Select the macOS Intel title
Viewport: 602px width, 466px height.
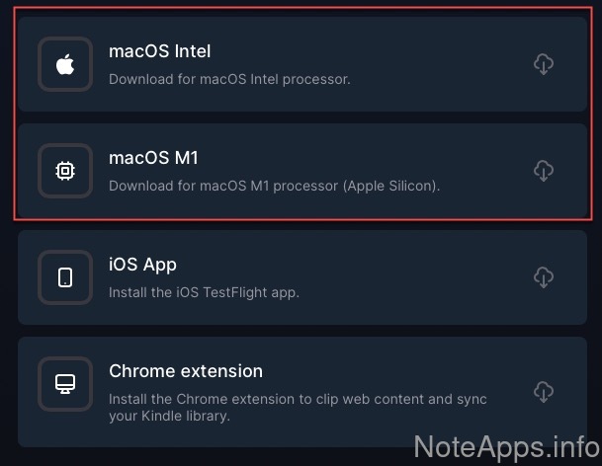[x=159, y=51]
